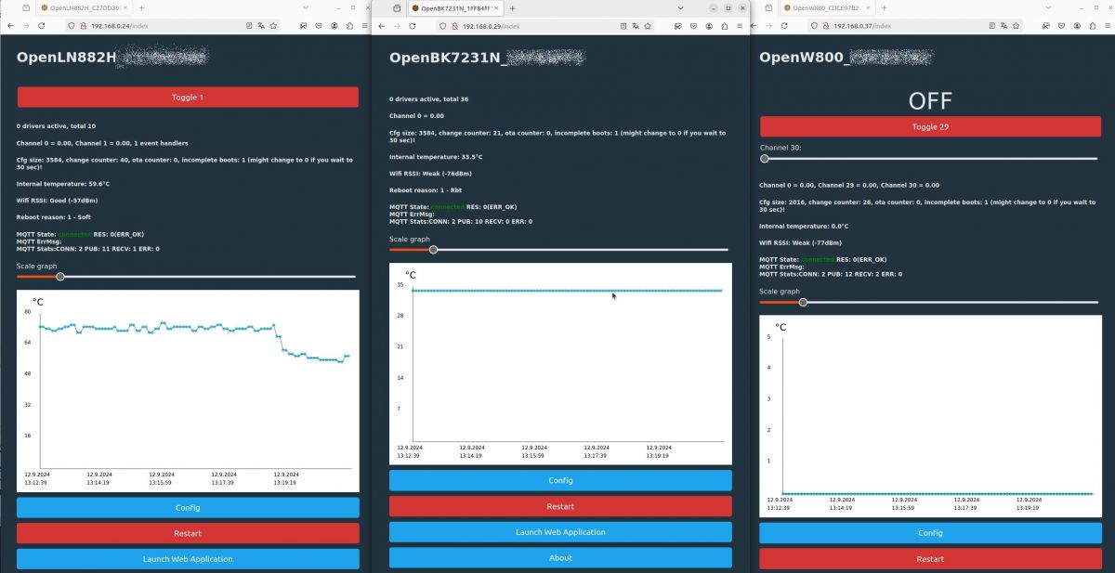Open About on the OpenBK7231N page
The height and width of the screenshot is (573, 1115).
(x=560, y=558)
